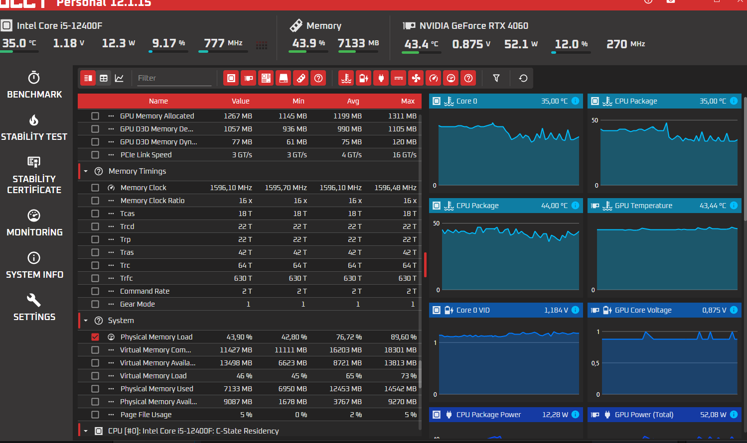The width and height of the screenshot is (747, 443).
Task: Check the GPU Memory Allocated checkbox
Action: [x=95, y=116]
